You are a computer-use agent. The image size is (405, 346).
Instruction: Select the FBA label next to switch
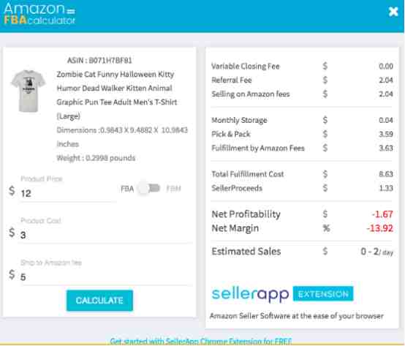click(x=127, y=189)
